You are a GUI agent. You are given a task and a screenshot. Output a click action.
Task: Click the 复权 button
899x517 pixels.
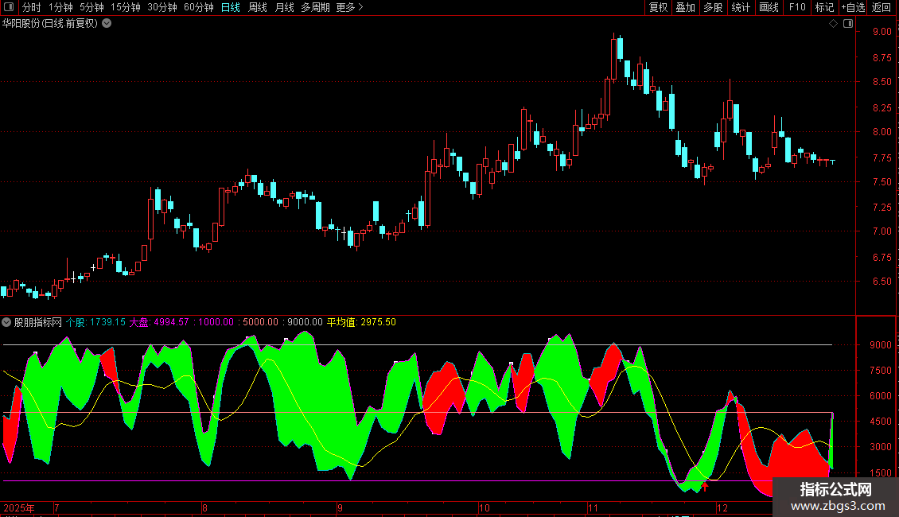[658, 7]
